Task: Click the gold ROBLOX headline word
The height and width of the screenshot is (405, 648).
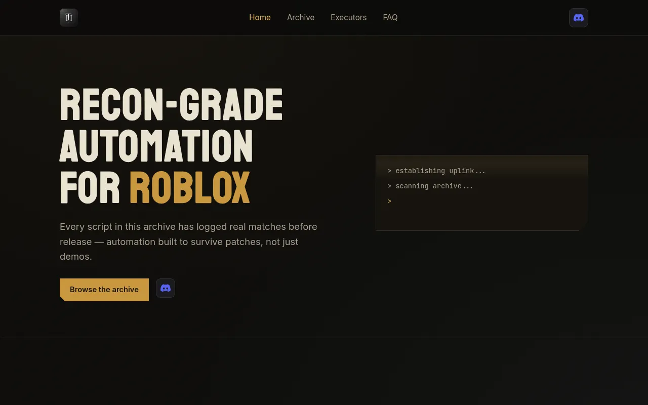Action: [190, 188]
